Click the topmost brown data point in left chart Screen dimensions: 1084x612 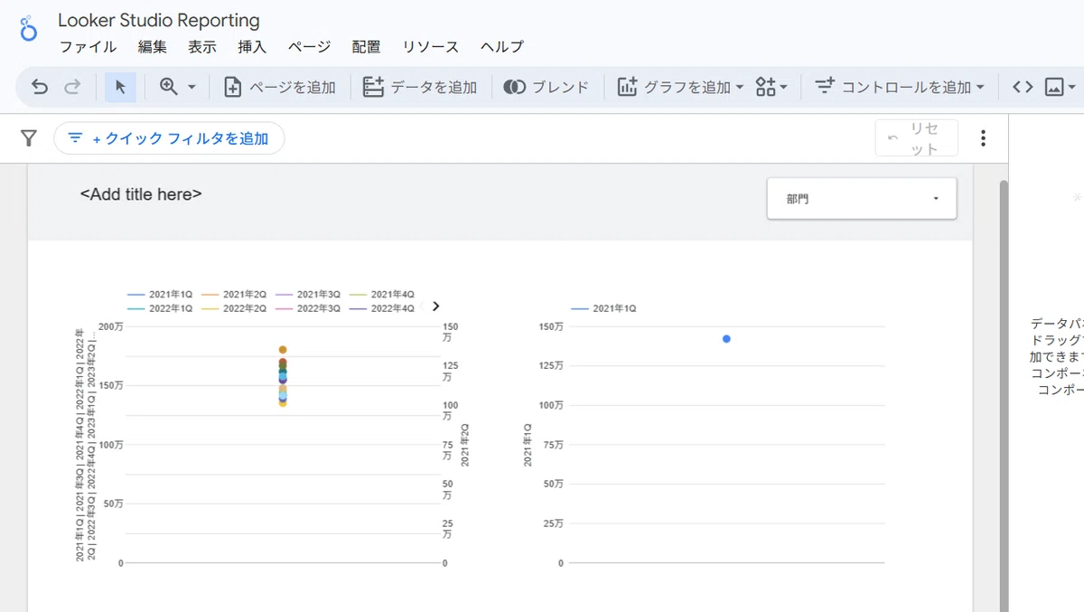[x=283, y=350]
